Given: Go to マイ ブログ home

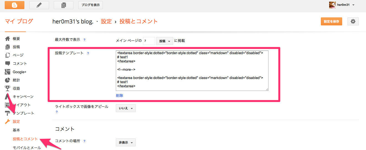Looking at the screenshot, I should tap(19, 21).
